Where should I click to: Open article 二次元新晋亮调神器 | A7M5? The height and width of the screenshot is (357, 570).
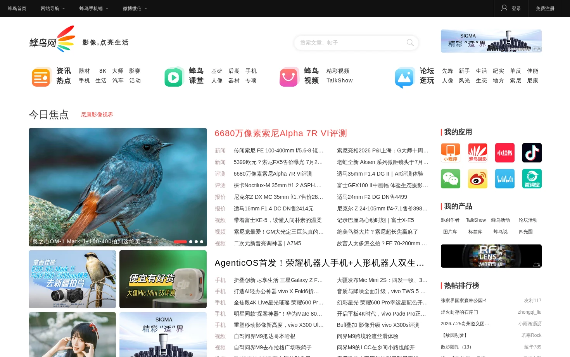click(x=267, y=243)
